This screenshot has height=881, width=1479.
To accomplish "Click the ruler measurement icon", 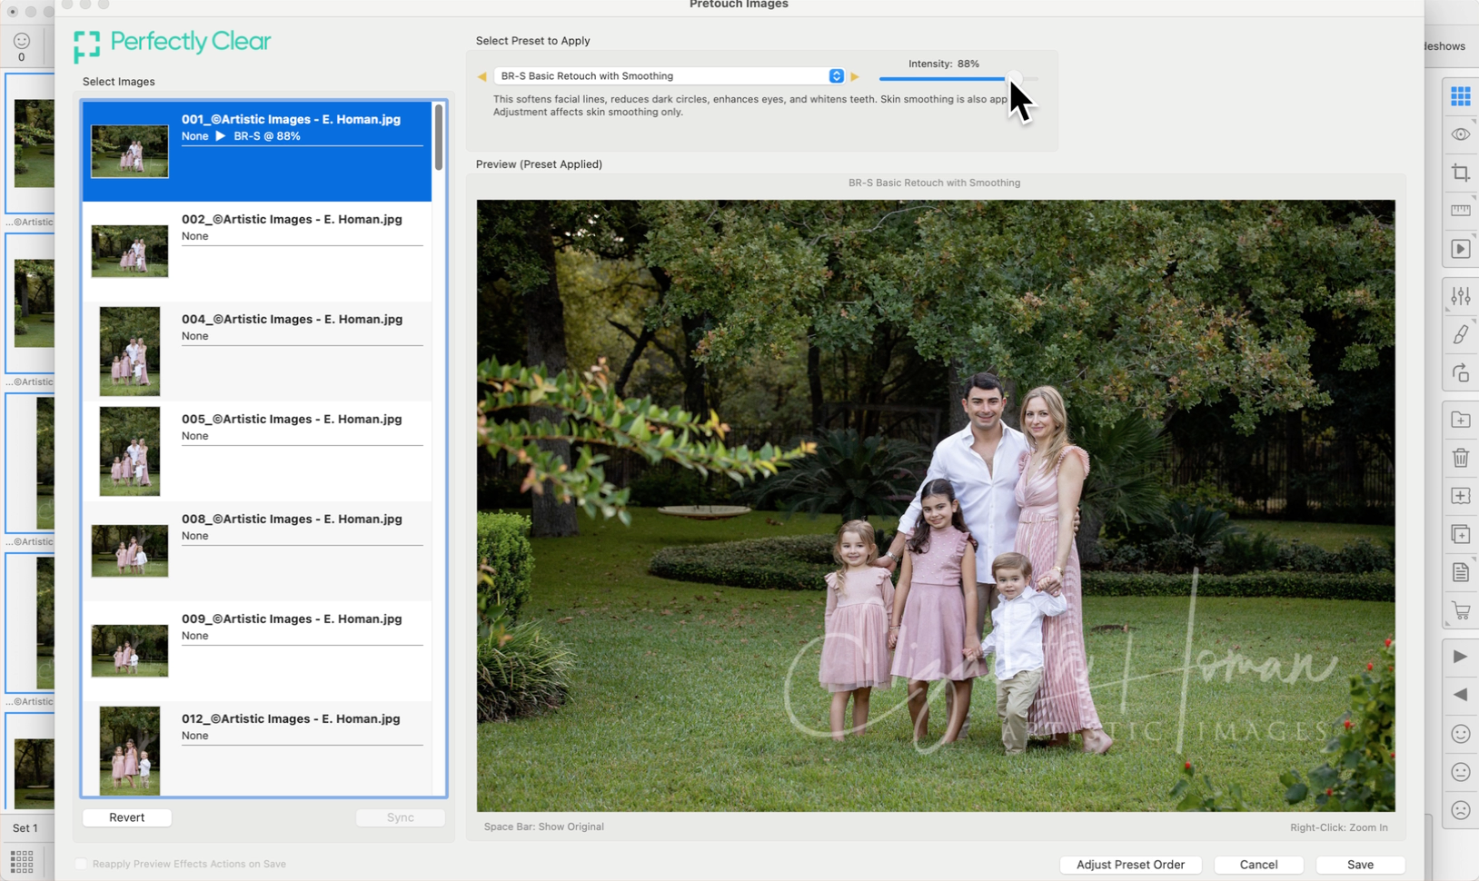I will (1460, 211).
